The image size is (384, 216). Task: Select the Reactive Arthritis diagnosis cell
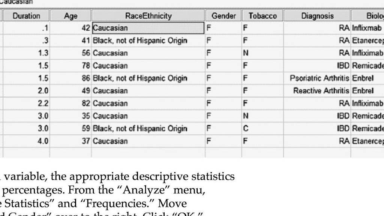[317, 91]
